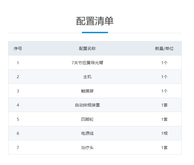The image size is (194, 165).
Task: Select the 四脚轮 name cell
Action: pos(87,119)
